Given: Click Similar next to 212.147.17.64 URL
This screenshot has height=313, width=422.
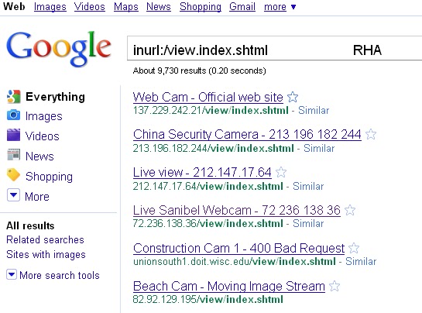Looking at the screenshot, I should (x=308, y=187).
